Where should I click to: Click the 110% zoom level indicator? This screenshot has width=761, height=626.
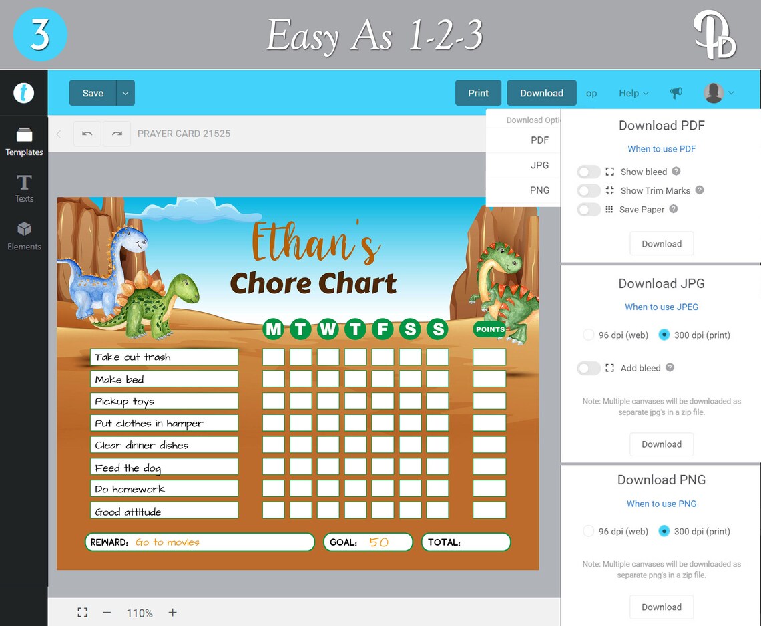tap(139, 612)
